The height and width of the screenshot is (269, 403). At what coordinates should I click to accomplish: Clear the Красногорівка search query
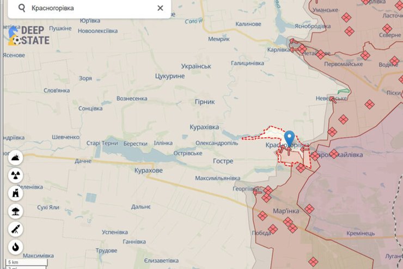pyautogui.click(x=160, y=8)
